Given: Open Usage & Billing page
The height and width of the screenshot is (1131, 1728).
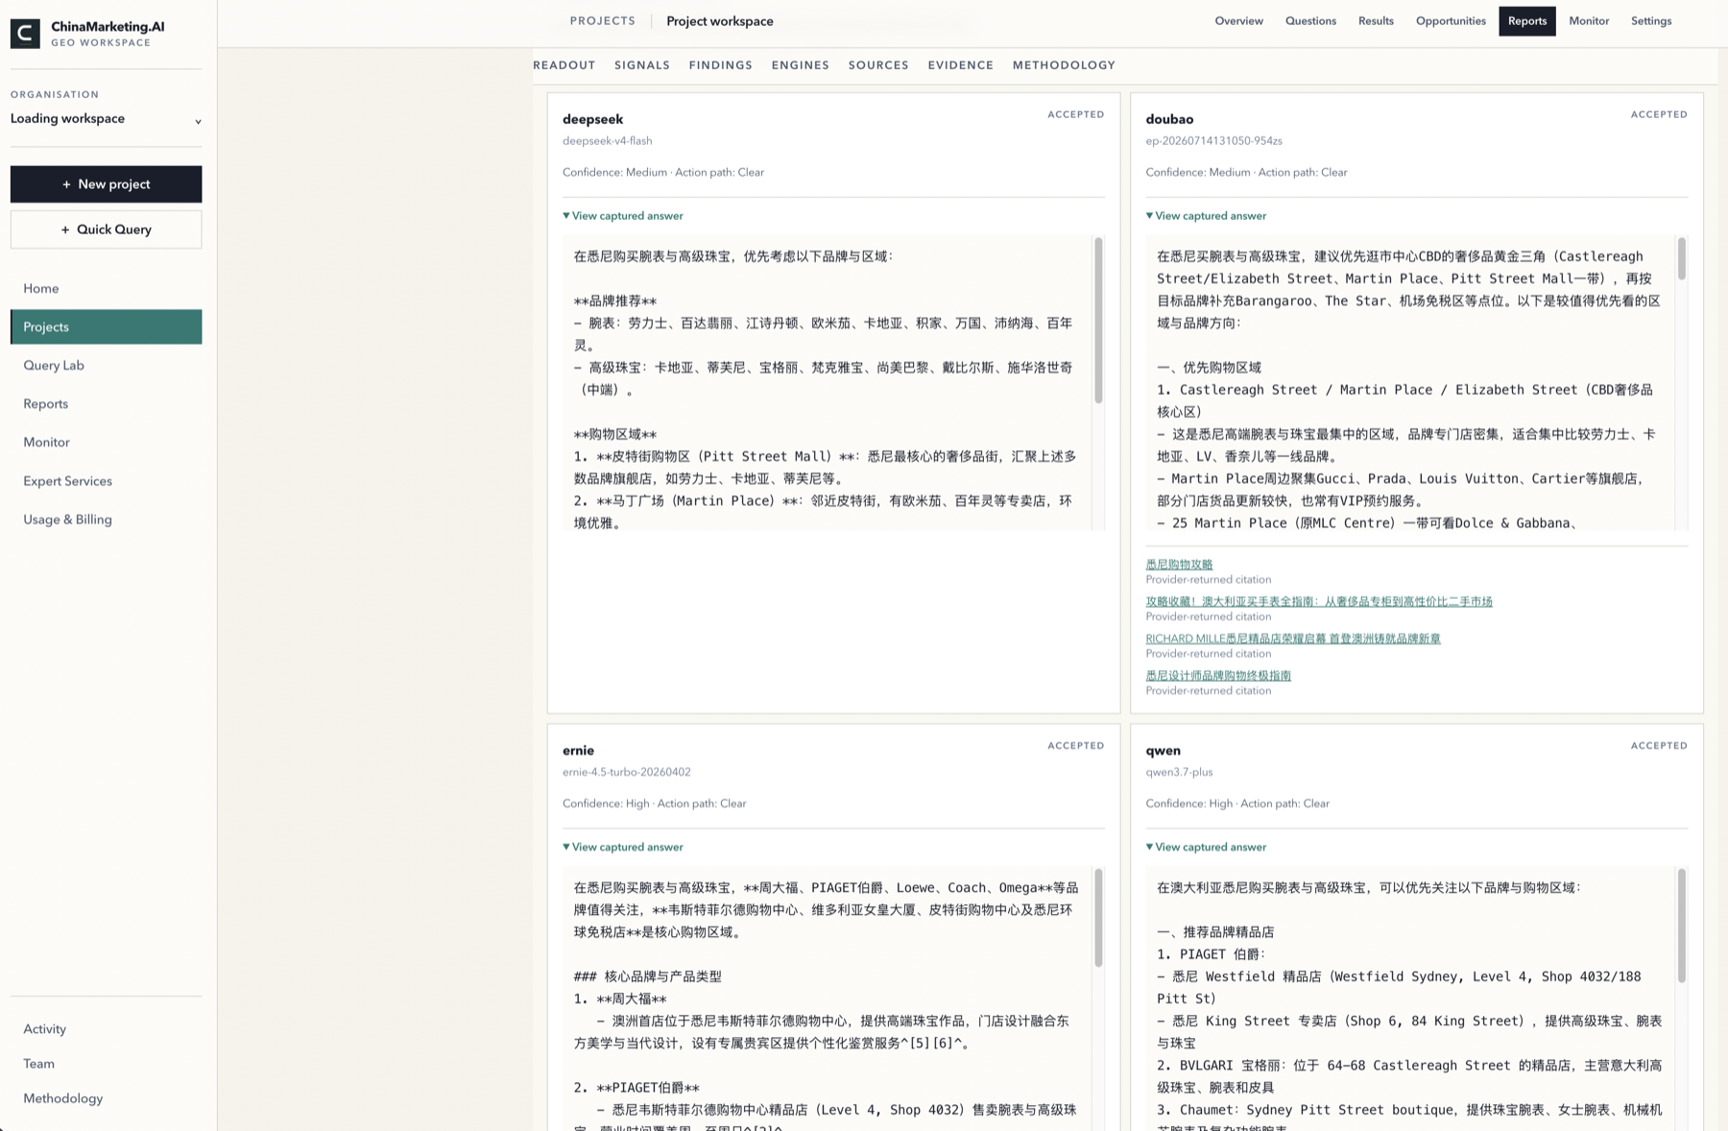Looking at the screenshot, I should [106, 519].
